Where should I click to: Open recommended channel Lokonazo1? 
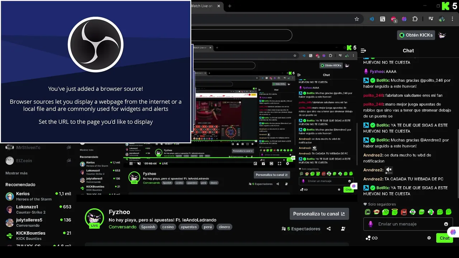click(x=38, y=209)
